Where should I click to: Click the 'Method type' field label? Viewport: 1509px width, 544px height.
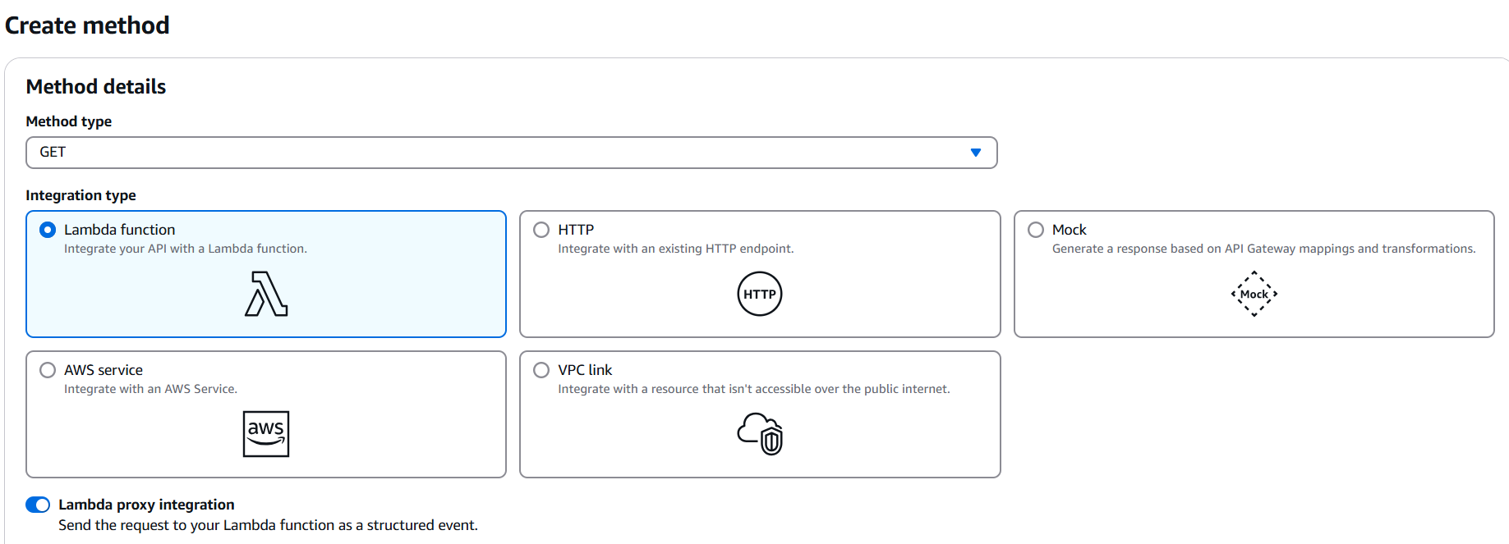[x=69, y=121]
